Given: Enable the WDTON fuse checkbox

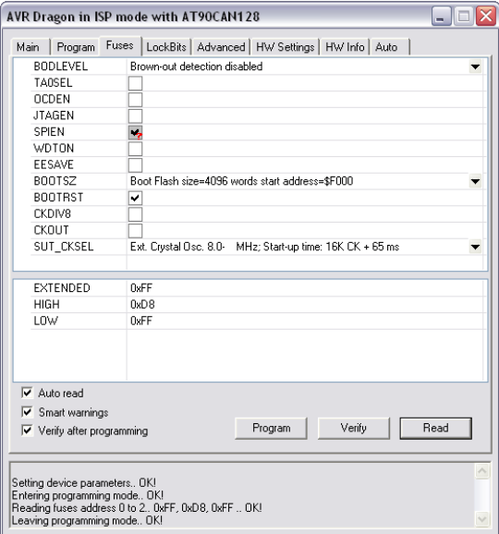Looking at the screenshot, I should [135, 149].
